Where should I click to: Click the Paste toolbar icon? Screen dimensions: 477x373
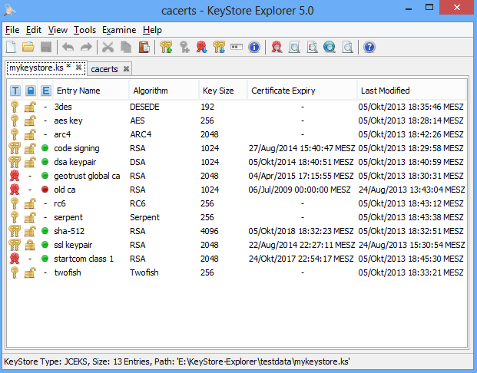144,47
